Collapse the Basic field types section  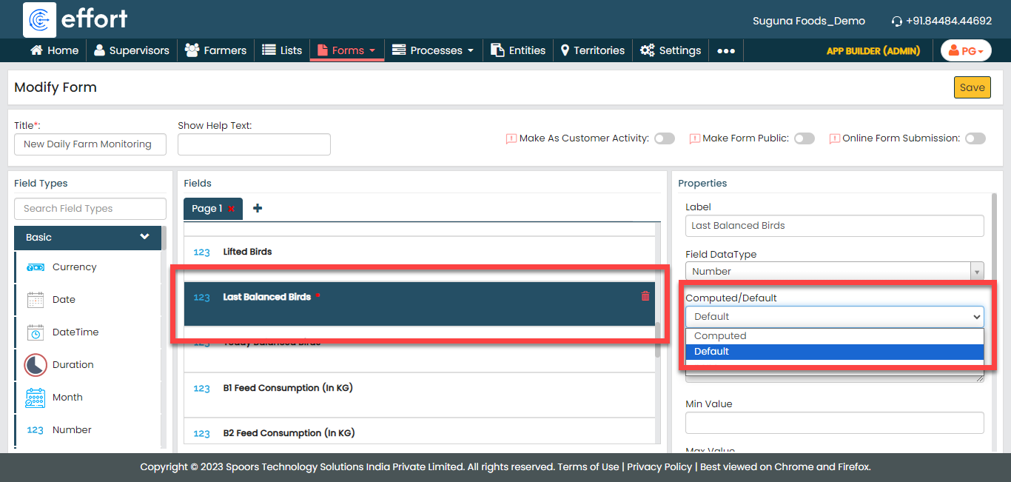click(144, 238)
